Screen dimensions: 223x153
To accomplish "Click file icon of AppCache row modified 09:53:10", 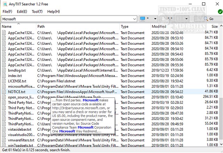I will coord(4,38).
